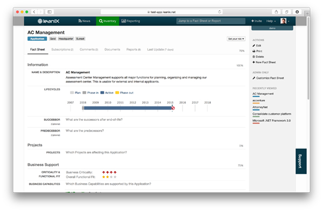The height and width of the screenshot is (211, 323).
Task: Click the Information section heading
Action: [x=38, y=65]
